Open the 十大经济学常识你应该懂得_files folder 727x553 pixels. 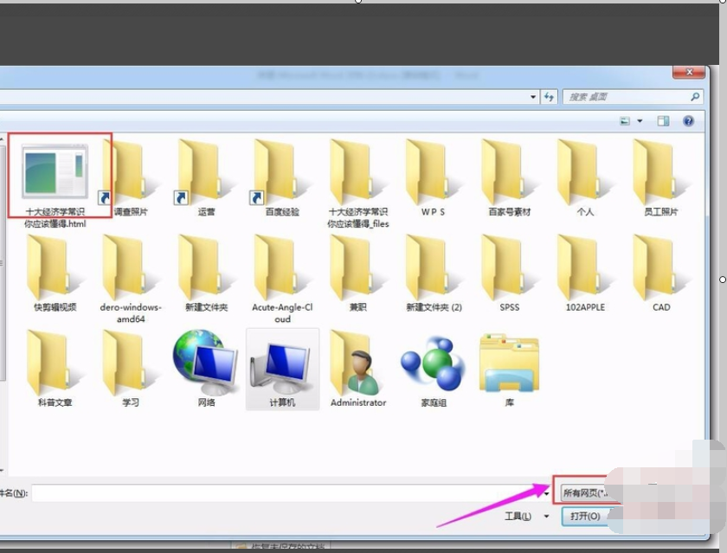[x=357, y=183]
